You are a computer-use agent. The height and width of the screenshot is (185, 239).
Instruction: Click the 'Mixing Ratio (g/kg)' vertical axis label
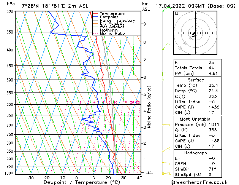149,107
